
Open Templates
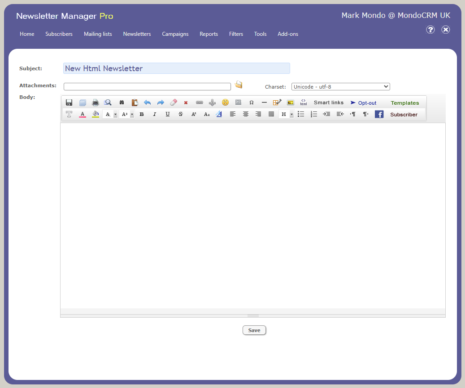[x=405, y=102]
